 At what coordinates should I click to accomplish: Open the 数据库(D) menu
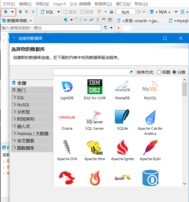coord(103,4)
